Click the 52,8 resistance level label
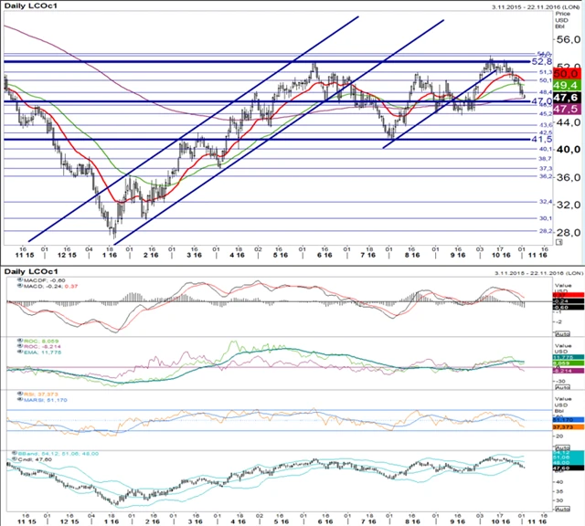The image size is (585, 526). [542, 61]
